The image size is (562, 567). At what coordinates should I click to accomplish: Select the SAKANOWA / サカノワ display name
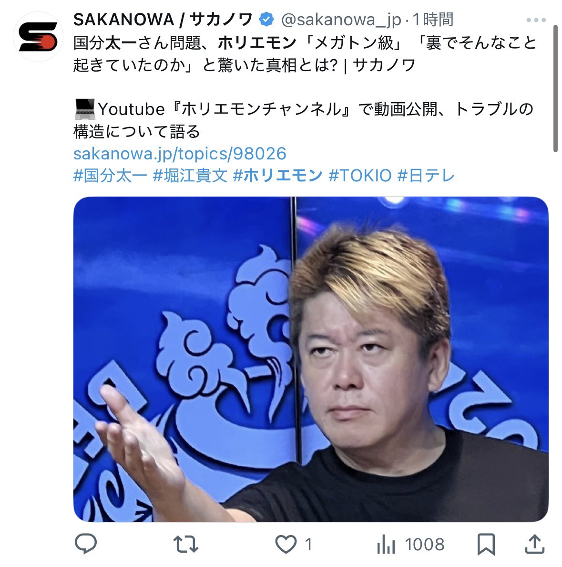(163, 20)
